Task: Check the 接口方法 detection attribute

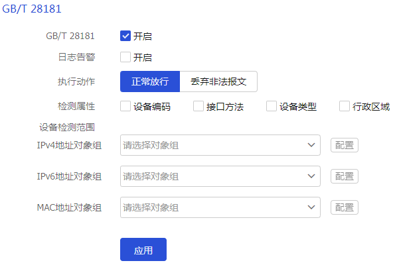Action: click(x=198, y=106)
